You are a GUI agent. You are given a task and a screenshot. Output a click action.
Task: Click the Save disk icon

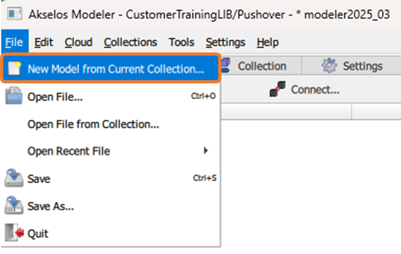tap(13, 178)
